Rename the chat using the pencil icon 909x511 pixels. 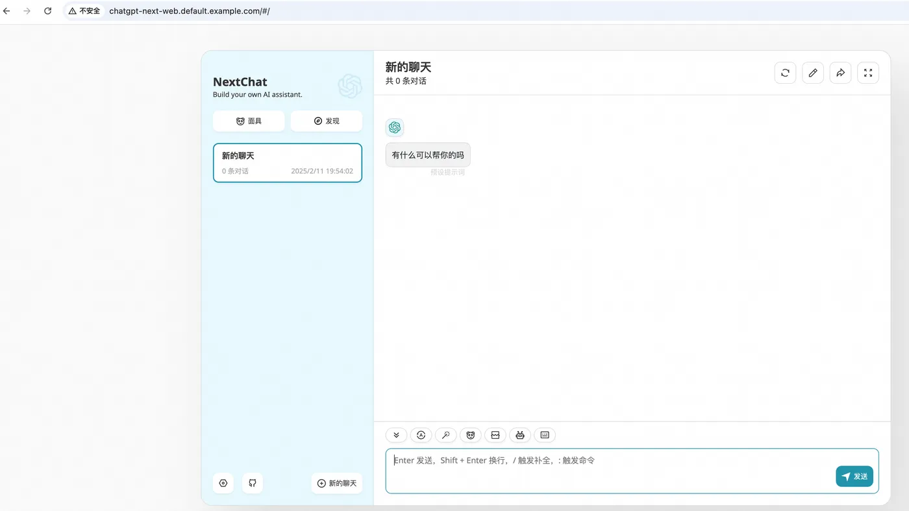[x=813, y=73]
